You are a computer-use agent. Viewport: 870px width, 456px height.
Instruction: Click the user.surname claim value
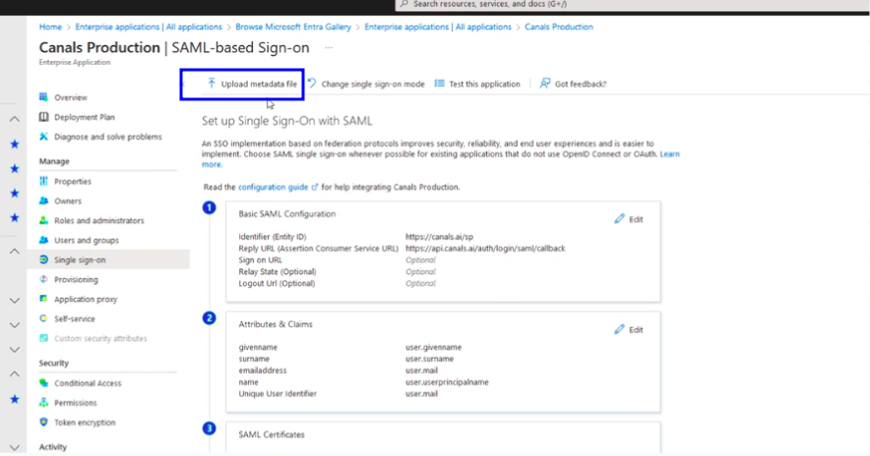pyautogui.click(x=429, y=359)
